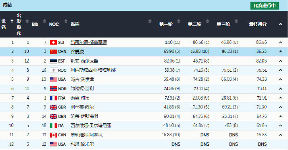Open USA rank 12 athlete name
This screenshot has height=150, width=288.
82,144
